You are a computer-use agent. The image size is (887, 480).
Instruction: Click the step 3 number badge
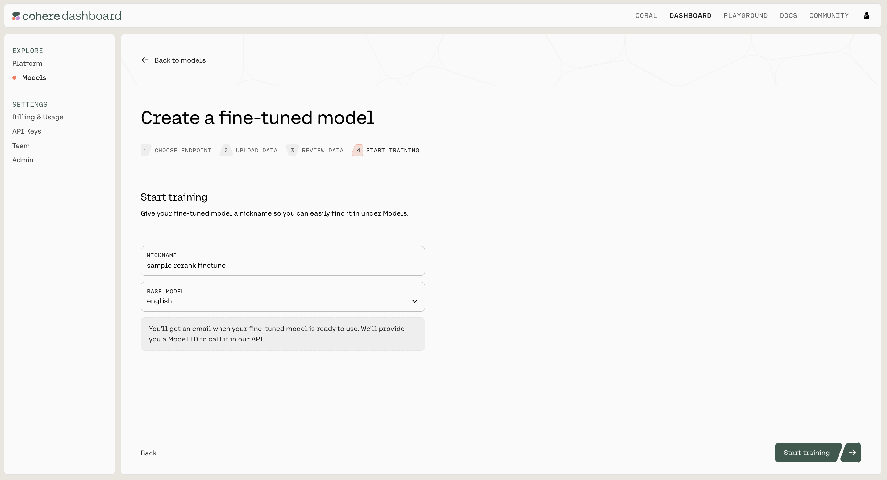[x=292, y=150]
